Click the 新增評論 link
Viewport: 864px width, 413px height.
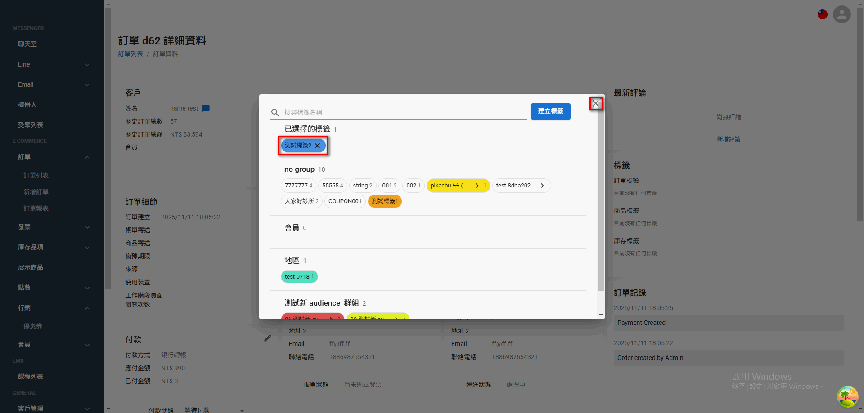(x=729, y=139)
